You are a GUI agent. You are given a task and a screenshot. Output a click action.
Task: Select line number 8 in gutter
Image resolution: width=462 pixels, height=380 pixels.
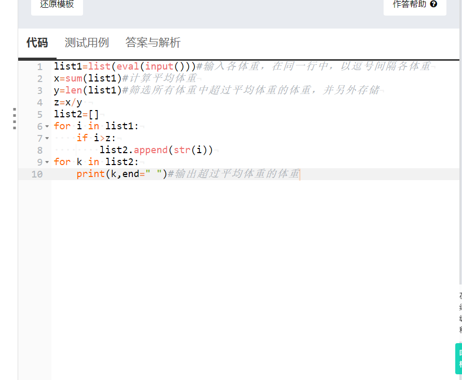click(x=40, y=150)
